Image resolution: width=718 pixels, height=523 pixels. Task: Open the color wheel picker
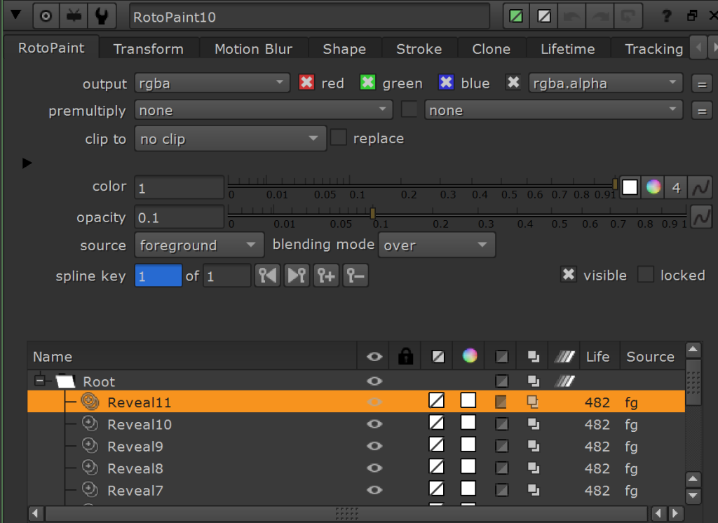[653, 187]
